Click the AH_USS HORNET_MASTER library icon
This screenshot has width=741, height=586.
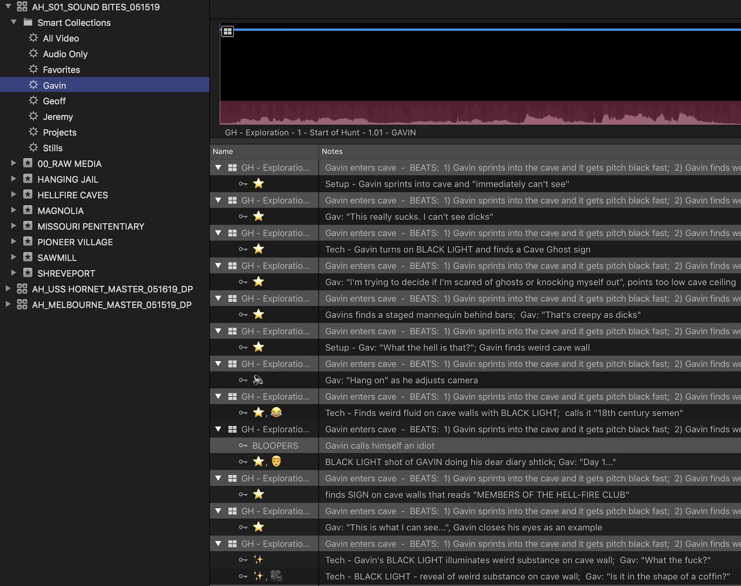[x=22, y=289]
